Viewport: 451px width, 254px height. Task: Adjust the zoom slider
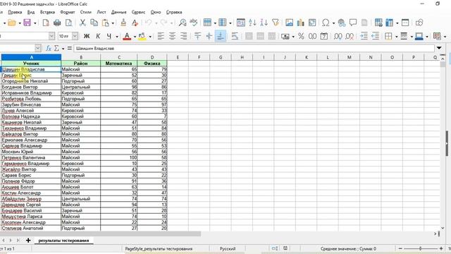[x=420, y=248]
